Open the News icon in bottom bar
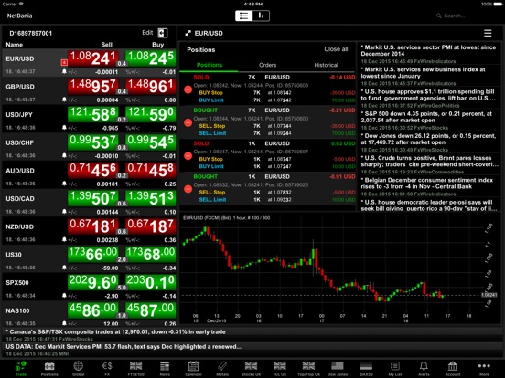 [165, 368]
